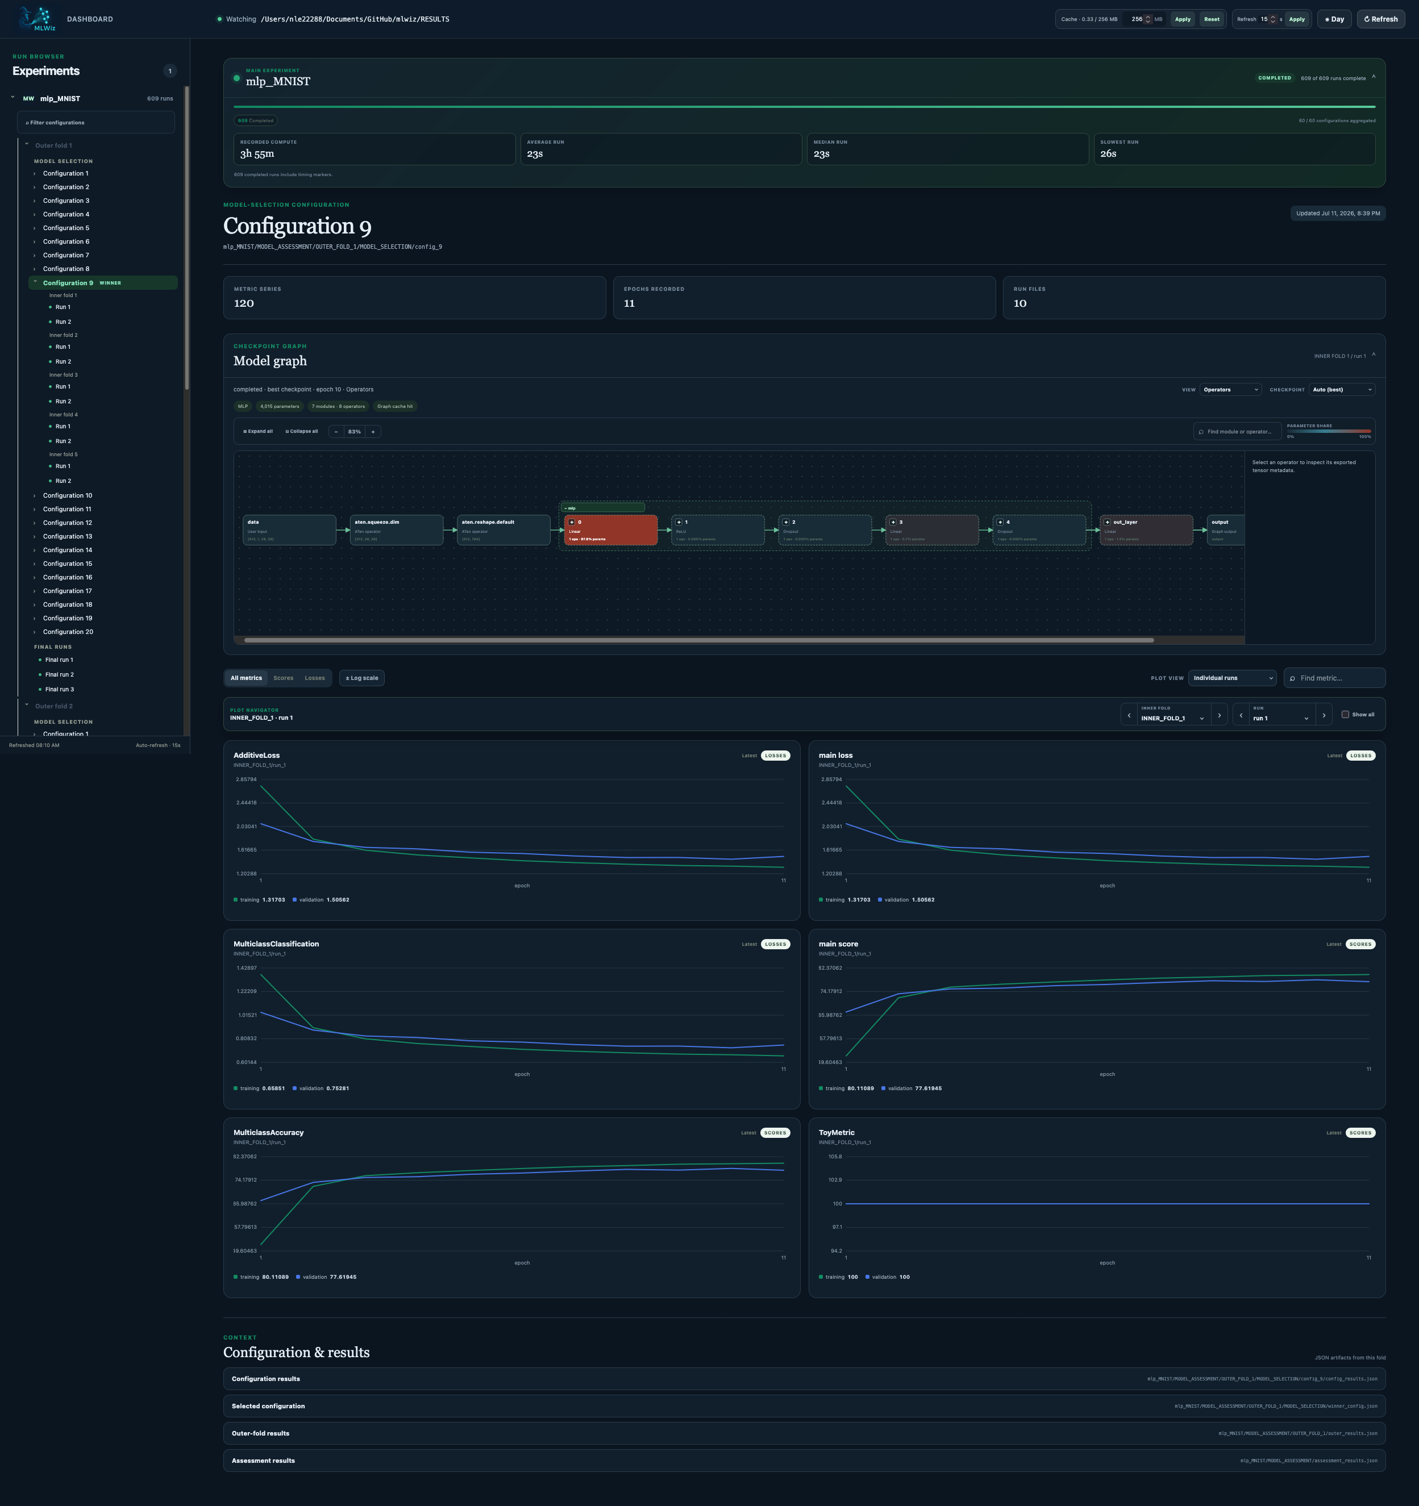Expand Configuration 1 in Outer fold 1
This screenshot has height=1506, width=1419.
pos(35,173)
